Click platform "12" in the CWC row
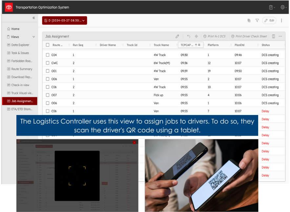Screen dimensions: 290x212 (x=209, y=63)
